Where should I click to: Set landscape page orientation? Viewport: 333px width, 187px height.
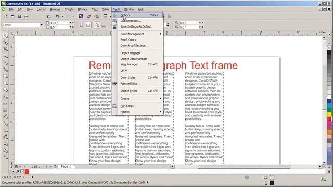[x=88, y=25]
